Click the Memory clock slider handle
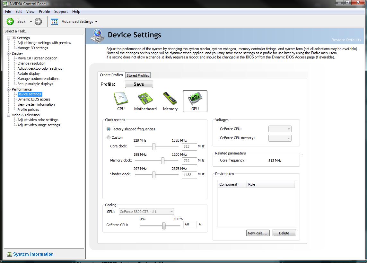This screenshot has width=367, height=263. [163, 161]
